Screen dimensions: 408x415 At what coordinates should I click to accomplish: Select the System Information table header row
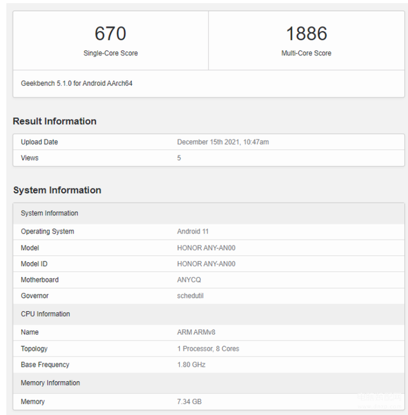point(208,213)
